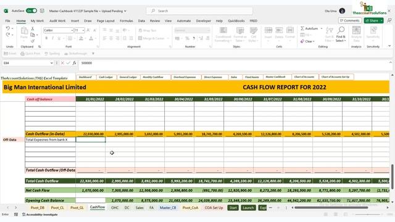Image resolution: width=395 pixels, height=222 pixels.
Task: Open the Name Box dropdown arrow
Action: (x=51, y=63)
